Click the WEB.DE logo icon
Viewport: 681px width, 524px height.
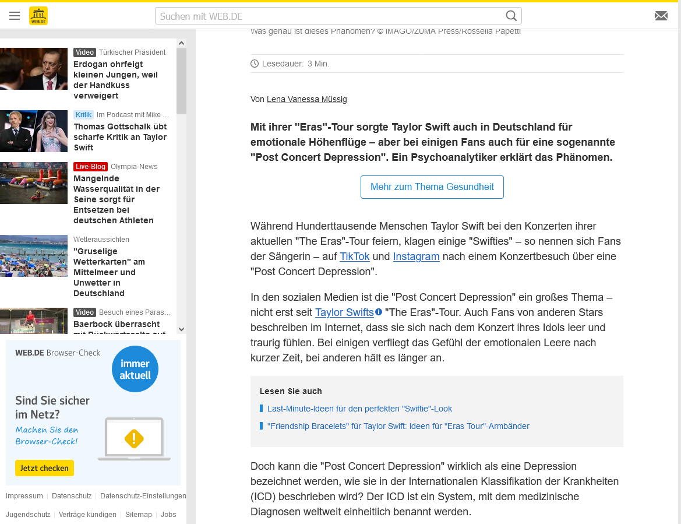[38, 16]
